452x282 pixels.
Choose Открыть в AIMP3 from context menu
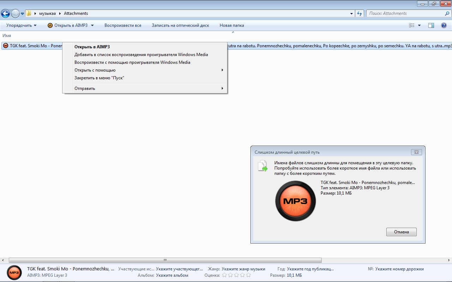tap(145, 47)
